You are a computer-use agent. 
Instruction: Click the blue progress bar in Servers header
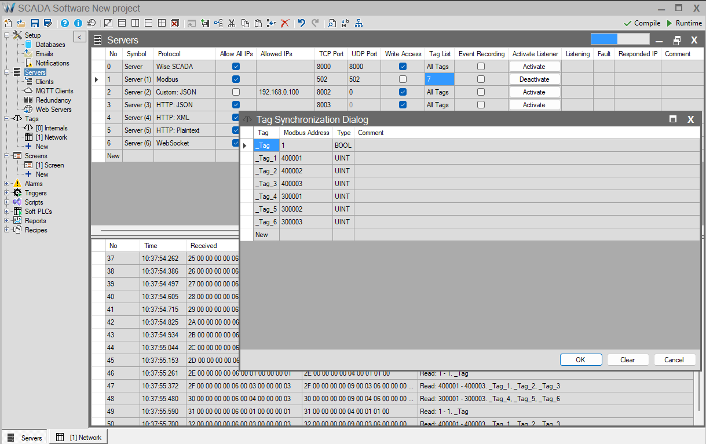604,39
